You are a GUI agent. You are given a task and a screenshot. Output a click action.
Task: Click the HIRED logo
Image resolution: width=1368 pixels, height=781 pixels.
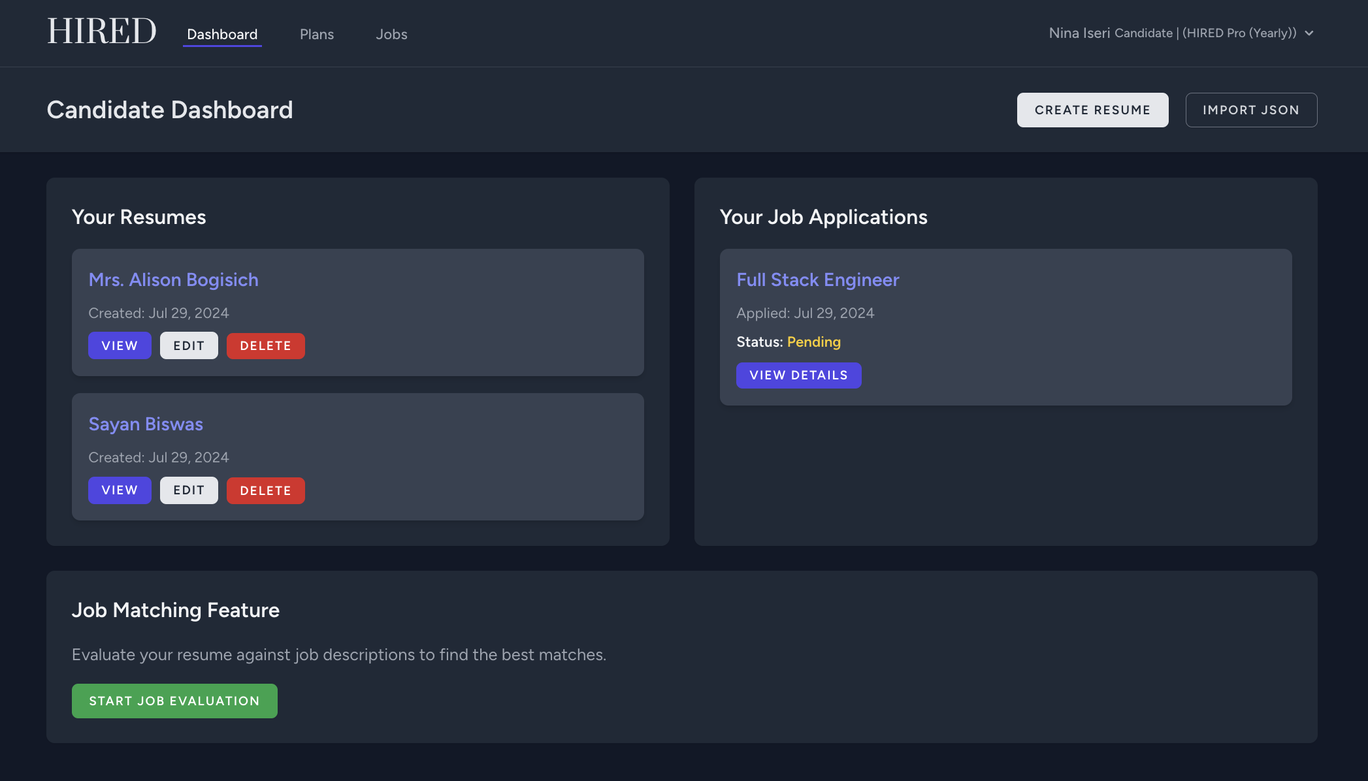coord(101,31)
